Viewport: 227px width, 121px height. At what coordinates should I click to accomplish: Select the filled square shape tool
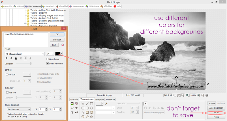pos(87,112)
